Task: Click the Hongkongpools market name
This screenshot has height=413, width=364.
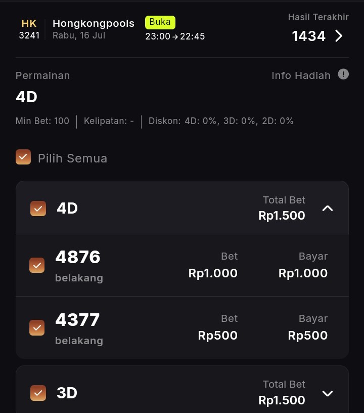Action: pos(94,23)
